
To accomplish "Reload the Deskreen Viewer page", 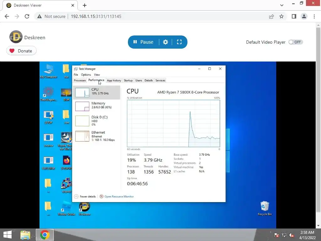I will click(x=27, y=16).
